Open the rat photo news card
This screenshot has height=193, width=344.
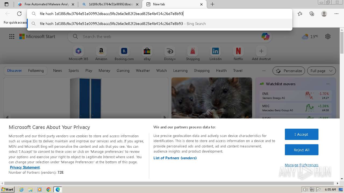(212, 98)
